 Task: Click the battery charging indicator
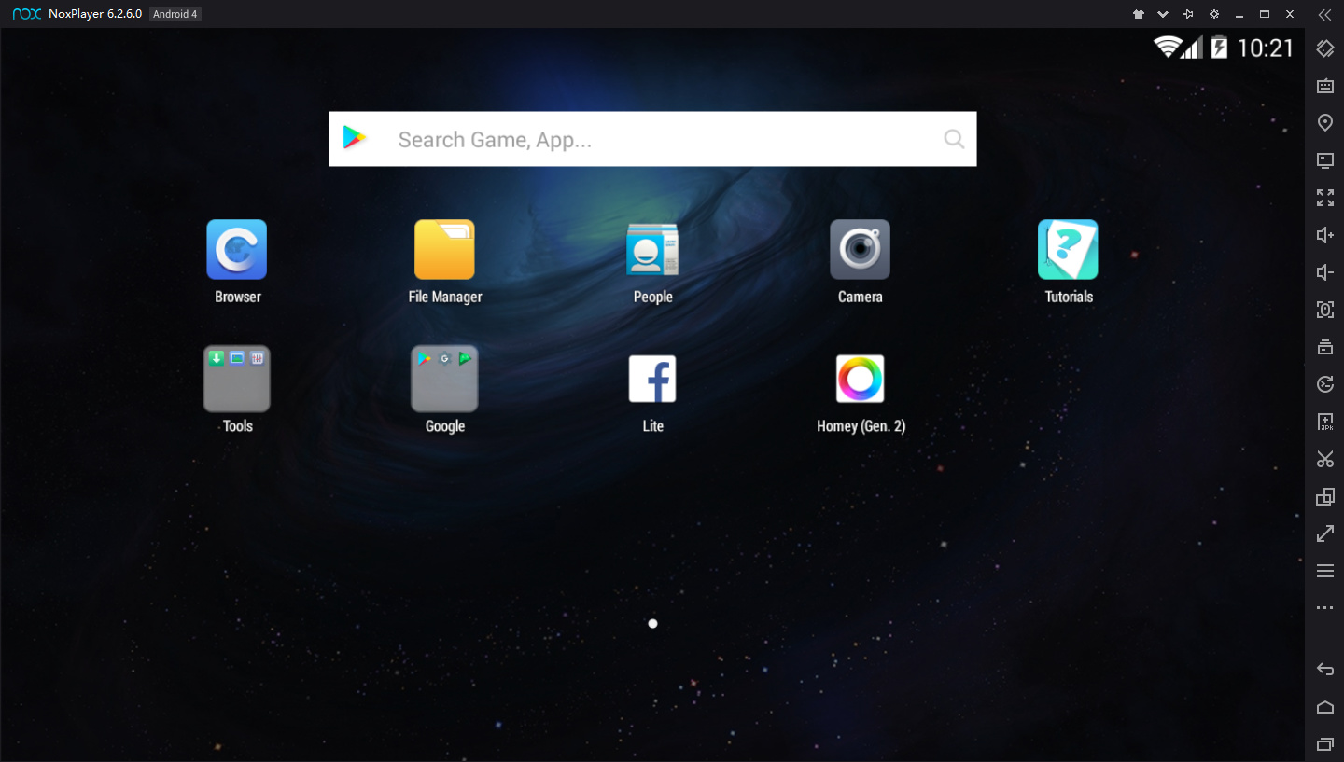tap(1219, 47)
